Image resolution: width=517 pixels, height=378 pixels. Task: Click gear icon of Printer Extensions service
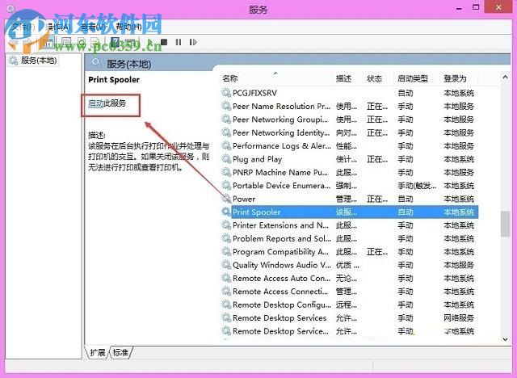point(226,225)
